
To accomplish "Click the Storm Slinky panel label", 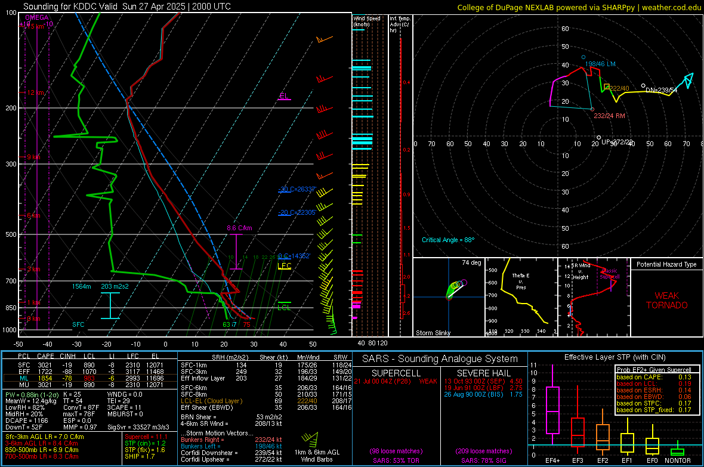I will coord(433,333).
